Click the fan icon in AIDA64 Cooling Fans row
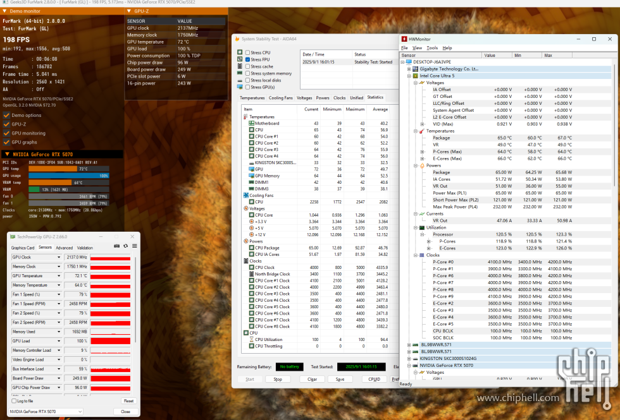620x420 pixels. point(245,195)
